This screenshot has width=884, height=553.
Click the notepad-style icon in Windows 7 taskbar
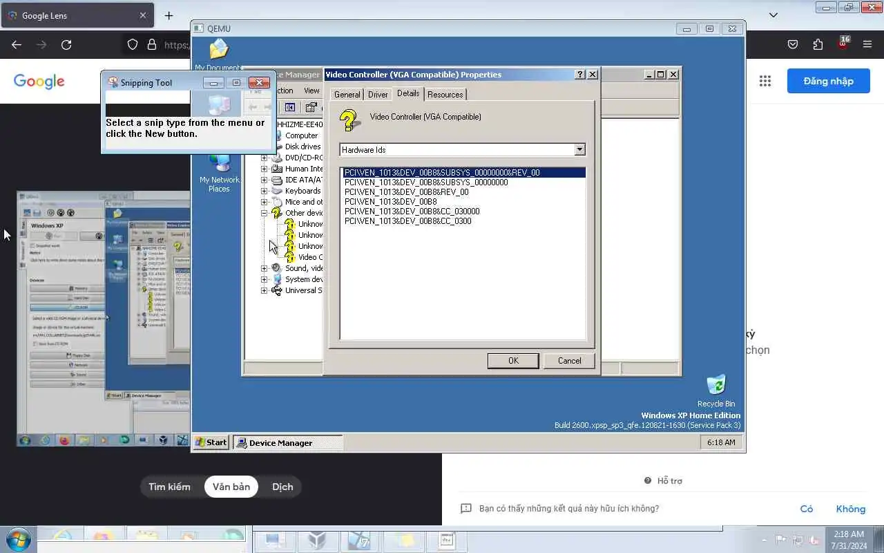tap(446, 540)
